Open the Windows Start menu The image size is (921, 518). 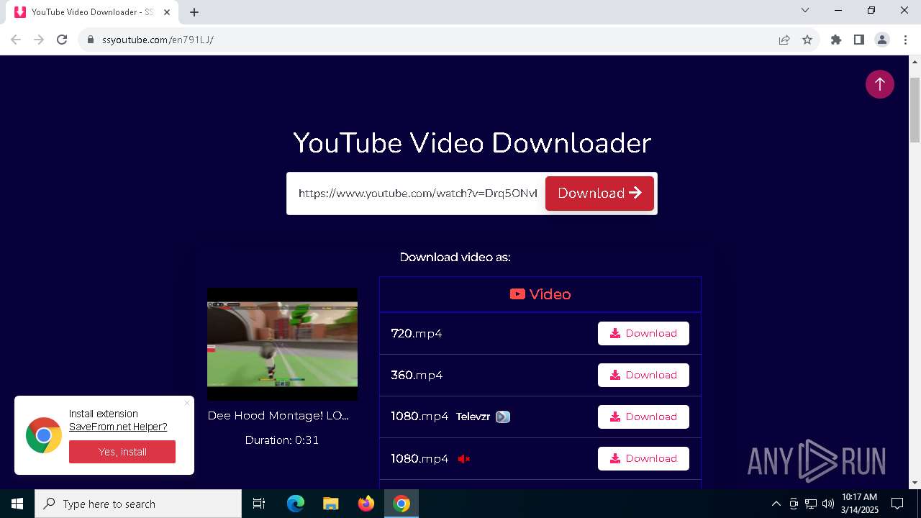pos(17,504)
